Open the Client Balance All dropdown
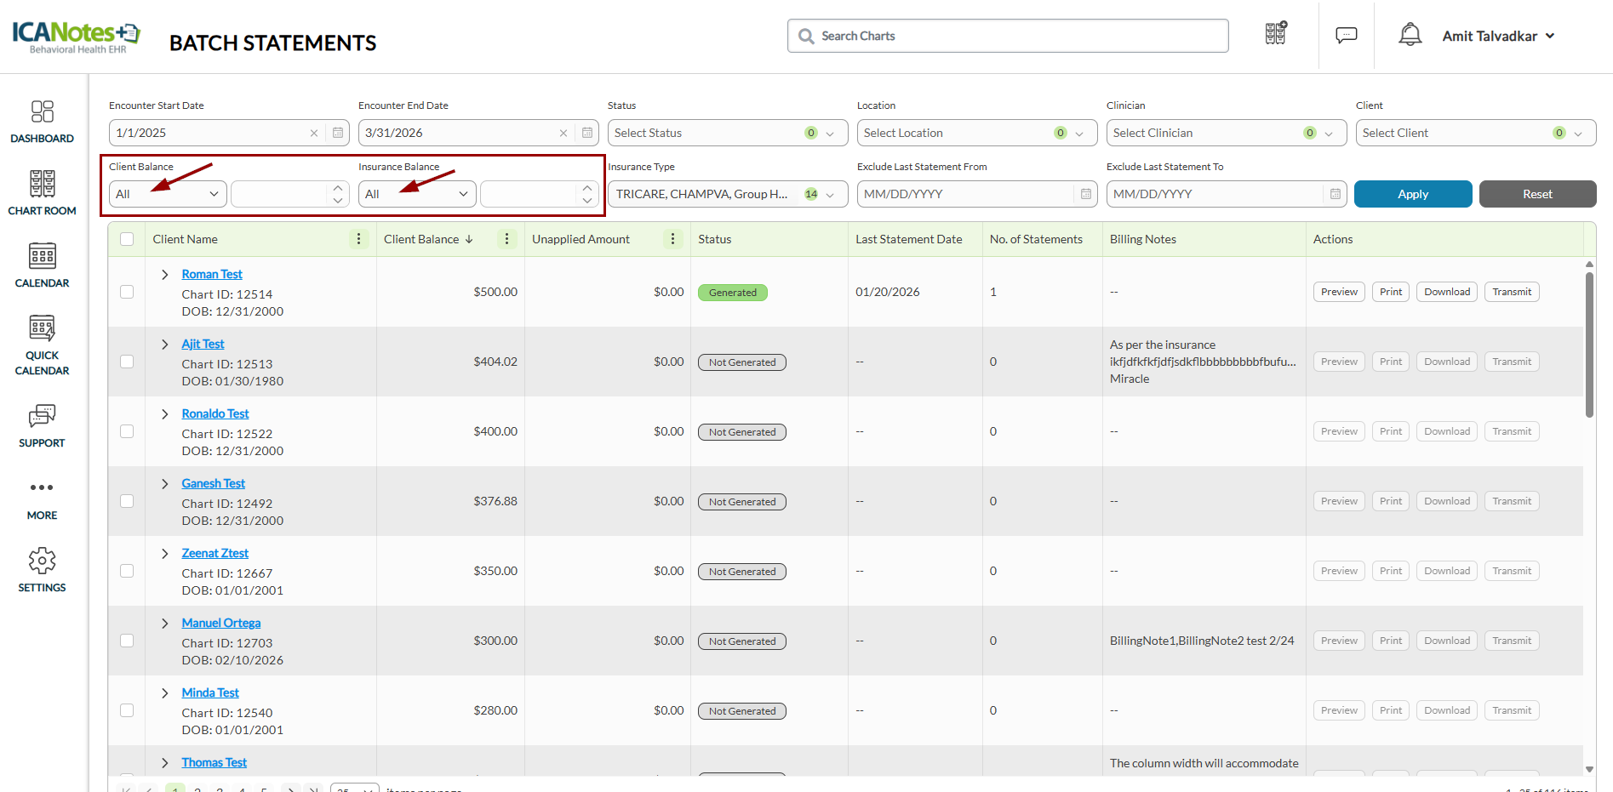The image size is (1613, 792). 168,194
